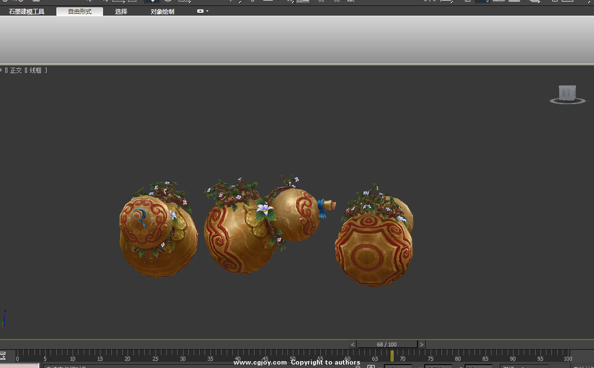Open the mini curve editor icon
The image size is (594, 368).
click(x=3, y=356)
